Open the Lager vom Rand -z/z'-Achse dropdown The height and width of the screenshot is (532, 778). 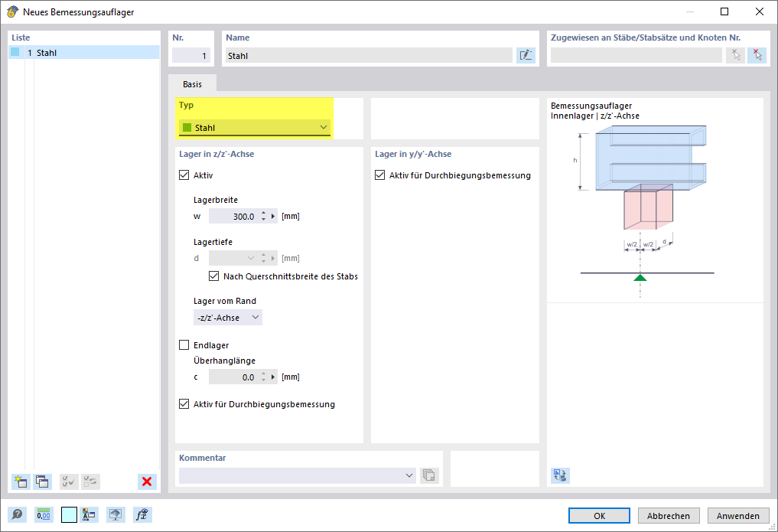228,318
